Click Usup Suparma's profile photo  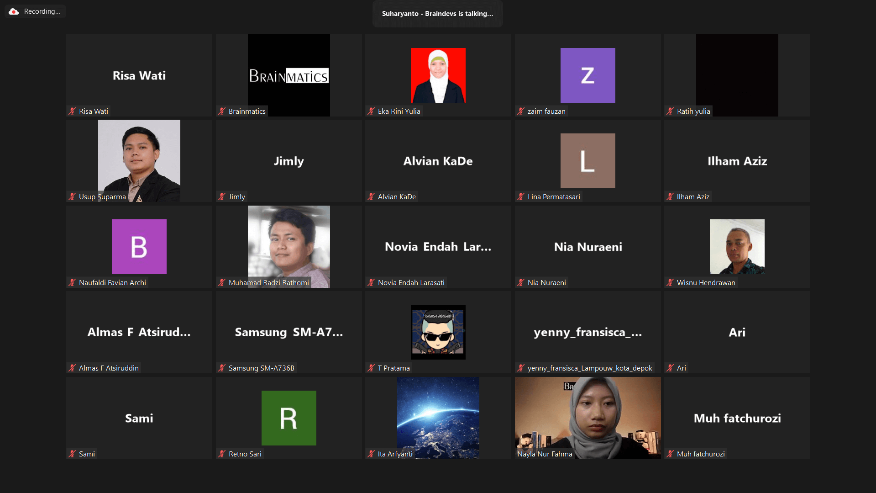[x=139, y=160]
